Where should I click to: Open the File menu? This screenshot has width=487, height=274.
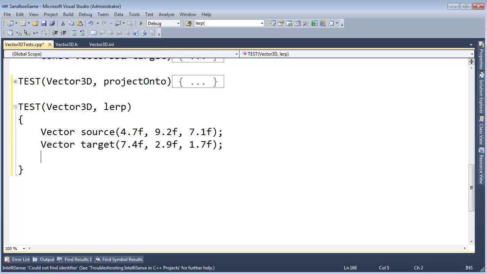7,14
